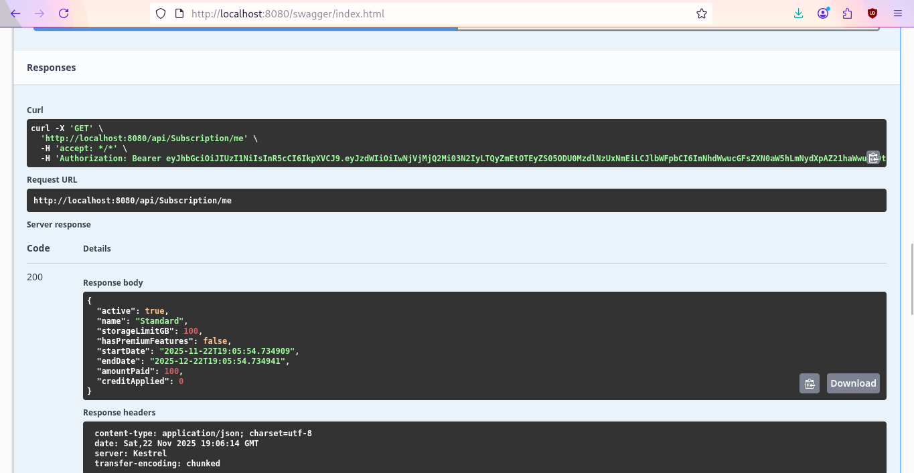The width and height of the screenshot is (914, 473).
Task: Open the Firefox account profile icon
Action: click(x=823, y=13)
